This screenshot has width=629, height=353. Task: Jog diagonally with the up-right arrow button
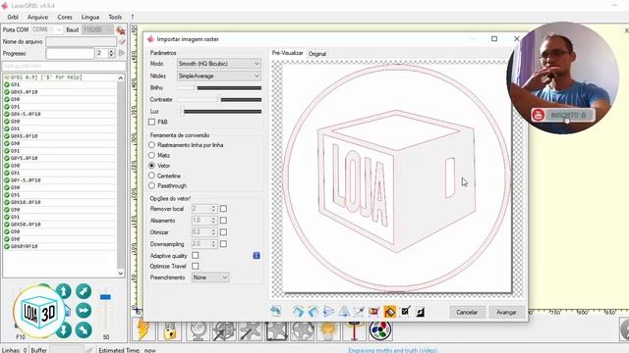pyautogui.click(x=84, y=291)
